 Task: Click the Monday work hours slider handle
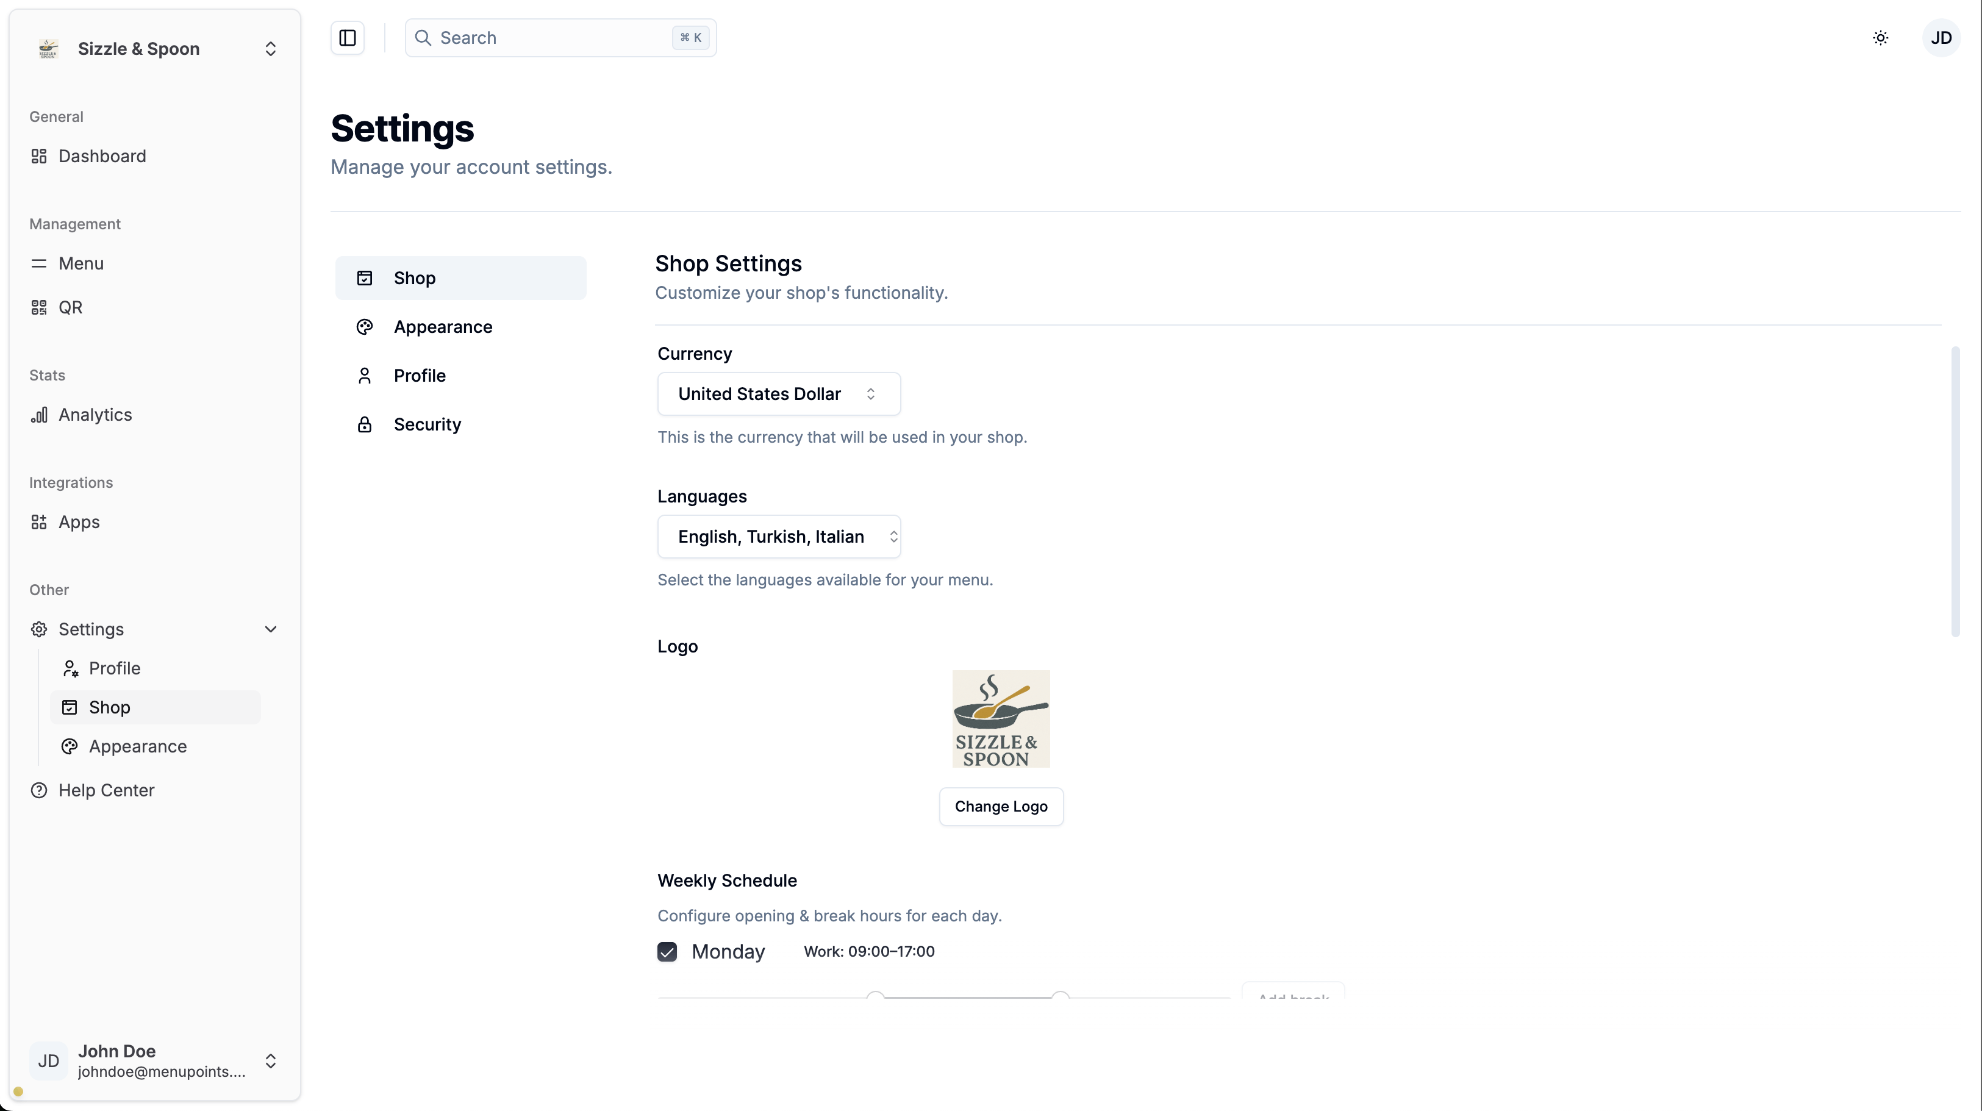(x=875, y=996)
